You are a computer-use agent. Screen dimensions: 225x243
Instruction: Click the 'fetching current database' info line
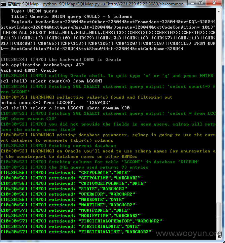point(58,146)
